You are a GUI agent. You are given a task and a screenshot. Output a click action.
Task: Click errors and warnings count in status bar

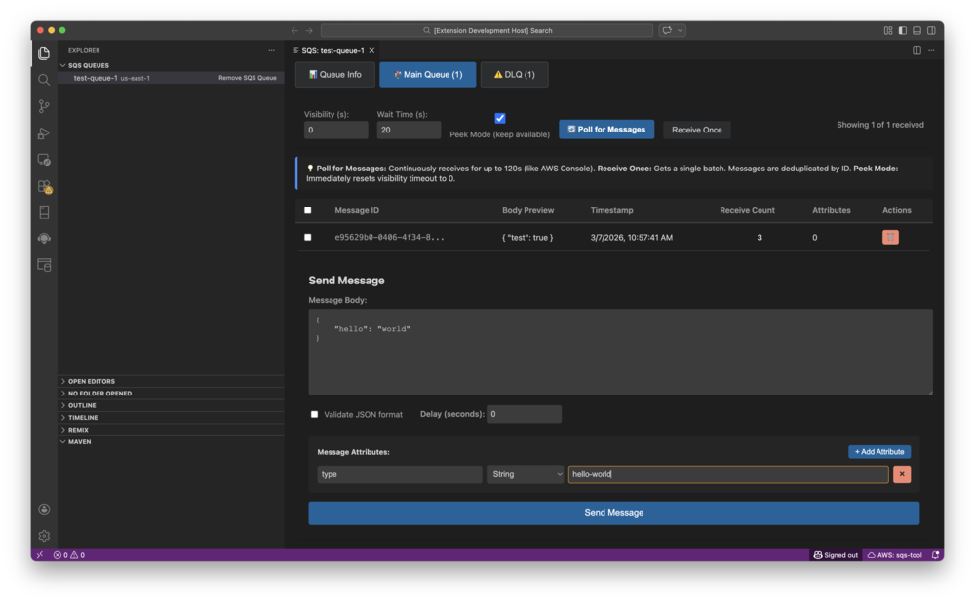(x=69, y=555)
